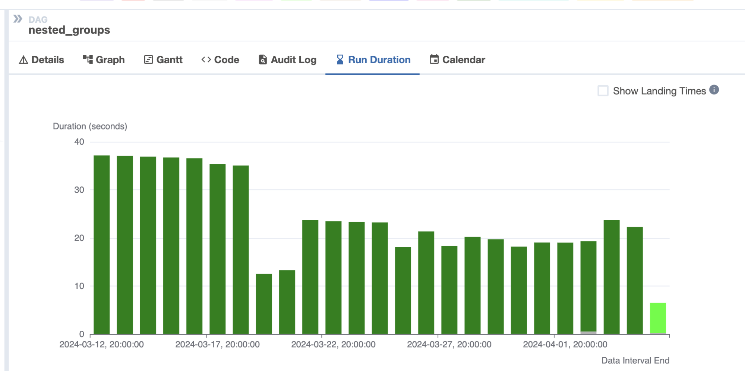This screenshot has width=745, height=371.
Task: Click the Data Interval End axis title
Action: click(635, 361)
